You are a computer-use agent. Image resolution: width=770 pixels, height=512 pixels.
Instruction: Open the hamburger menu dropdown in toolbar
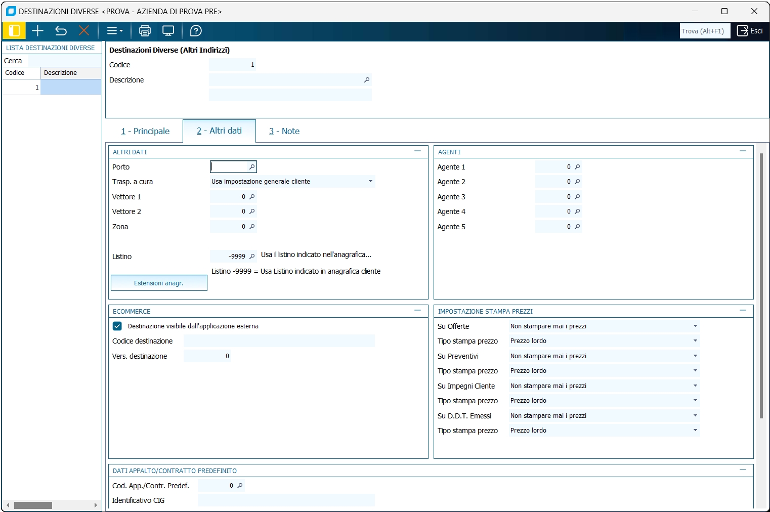coord(115,31)
